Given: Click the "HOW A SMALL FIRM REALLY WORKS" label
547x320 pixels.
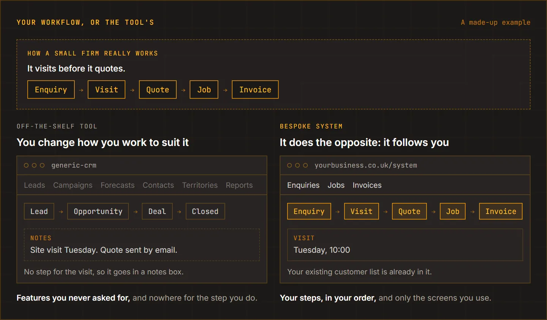Looking at the screenshot, I should click(x=93, y=53).
